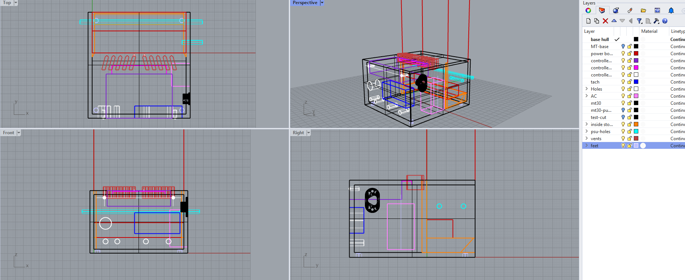Open the Notifications bell panel tab
Image resolution: width=685 pixels, height=280 pixels.
(x=671, y=10)
